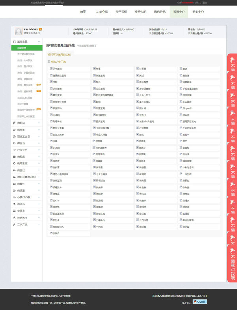Uncheck the 微KTV checkbox
This screenshot has height=310, width=237.
[51, 200]
